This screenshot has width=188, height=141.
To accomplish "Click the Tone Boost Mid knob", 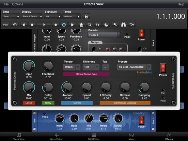I will (89, 118).
